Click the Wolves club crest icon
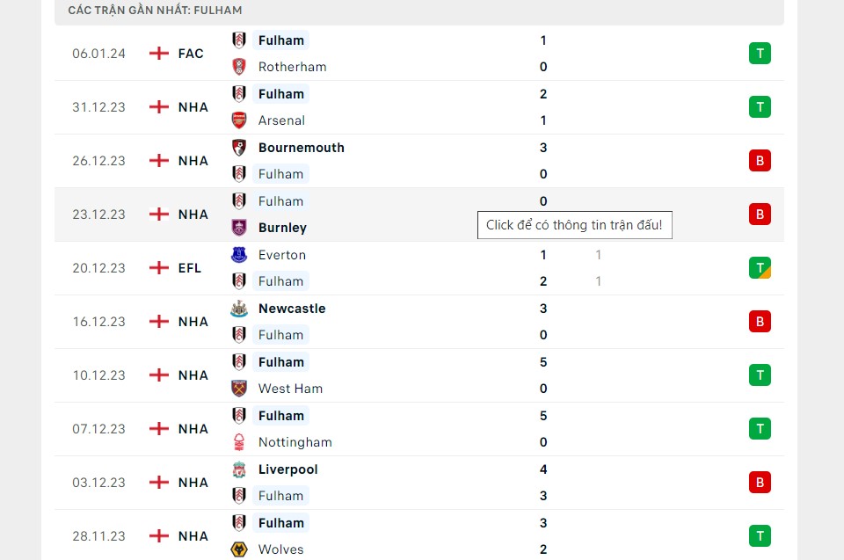This screenshot has width=844, height=560. click(239, 549)
